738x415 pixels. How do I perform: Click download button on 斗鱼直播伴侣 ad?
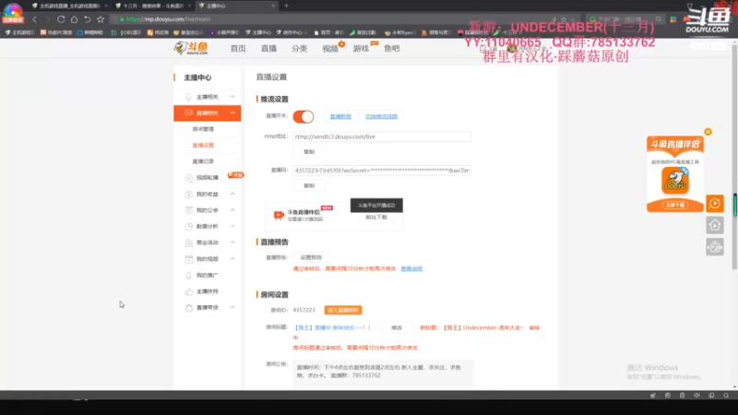pos(675,205)
